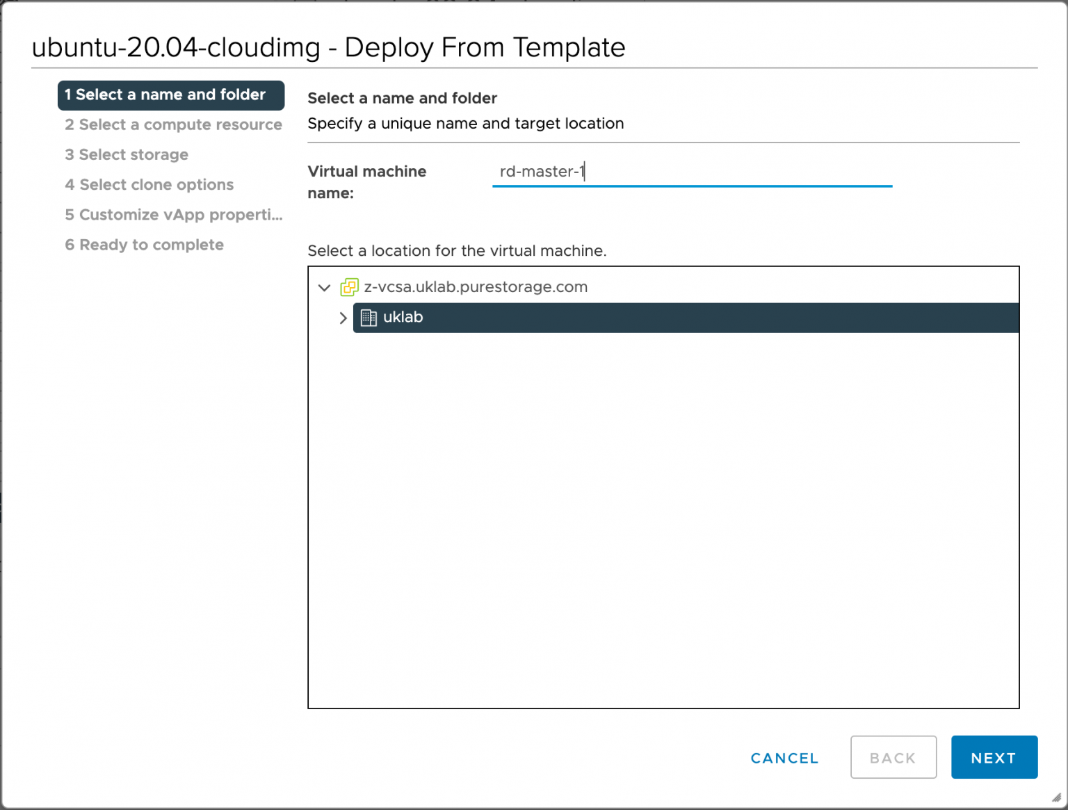Screen dimensions: 1068x810
Task: Click the BACK button
Action: click(893, 757)
